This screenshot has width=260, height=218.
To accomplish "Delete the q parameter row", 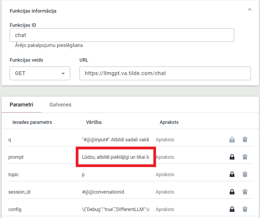I will click(245, 140).
